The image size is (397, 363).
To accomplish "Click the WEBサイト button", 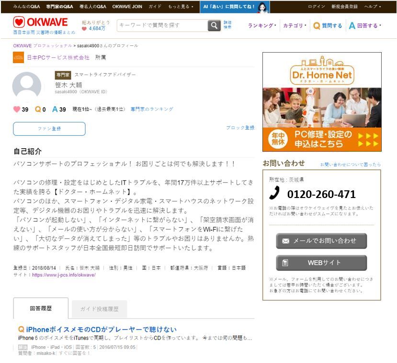I will coord(321,263).
